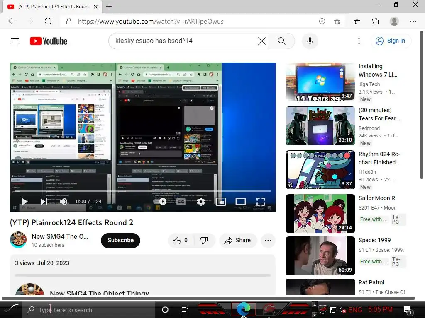Clear the search box text

click(x=261, y=41)
